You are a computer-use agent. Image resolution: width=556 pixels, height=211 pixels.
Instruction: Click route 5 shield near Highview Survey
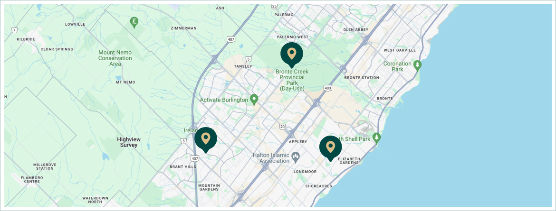click(x=183, y=141)
